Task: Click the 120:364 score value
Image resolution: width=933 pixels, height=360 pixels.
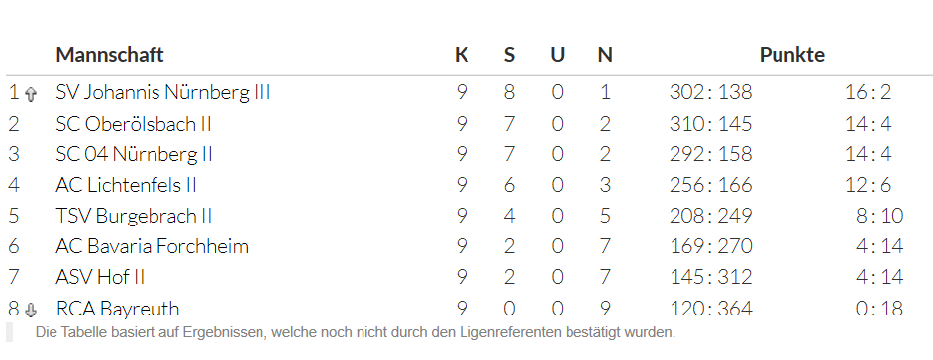Action: pos(710,309)
